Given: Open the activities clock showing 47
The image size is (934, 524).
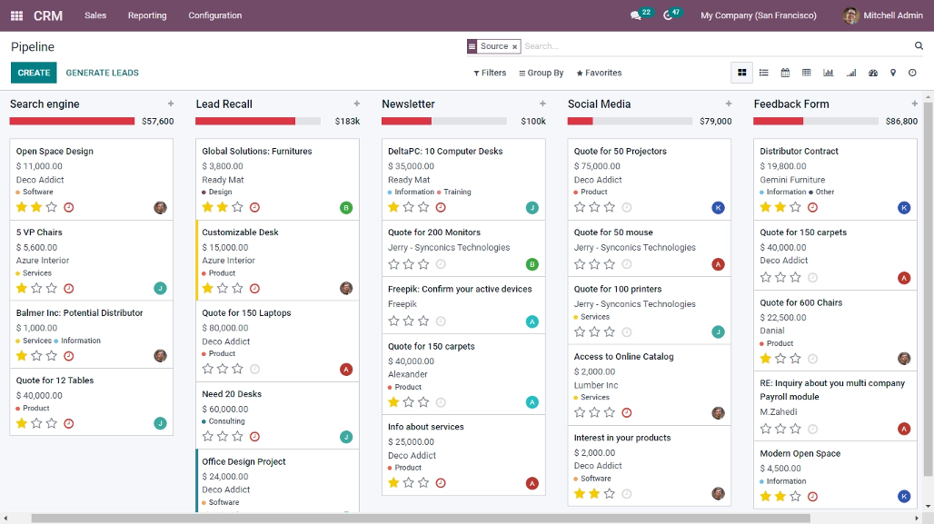Looking at the screenshot, I should pyautogui.click(x=668, y=15).
